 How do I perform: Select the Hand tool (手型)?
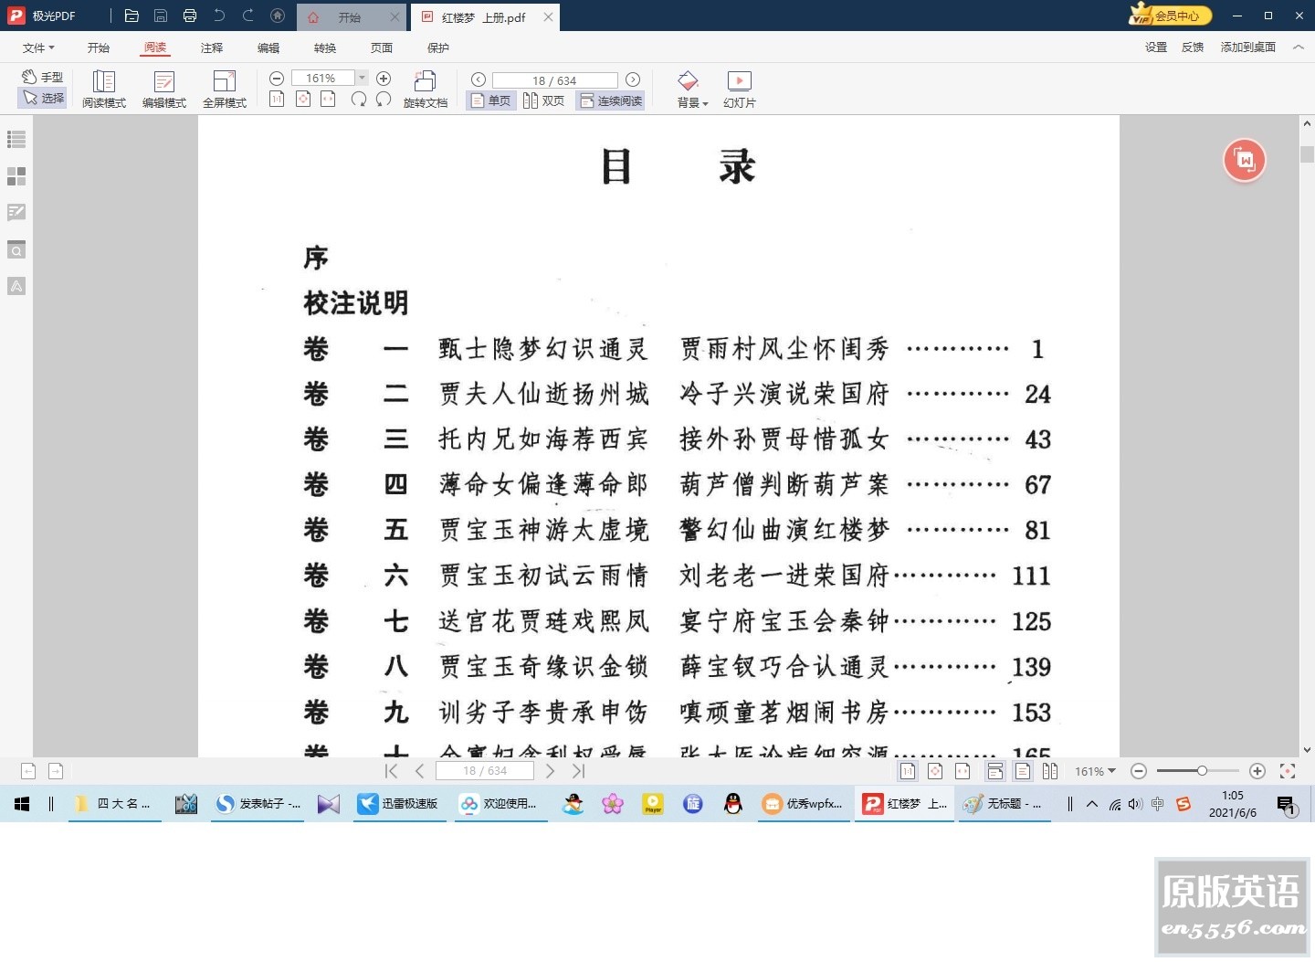(42, 77)
